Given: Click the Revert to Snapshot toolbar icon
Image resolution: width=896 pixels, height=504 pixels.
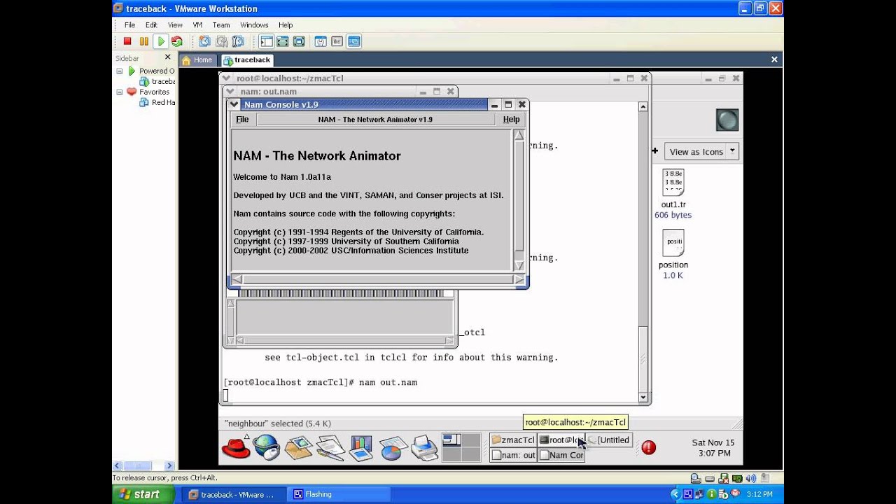Looking at the screenshot, I should [x=221, y=41].
